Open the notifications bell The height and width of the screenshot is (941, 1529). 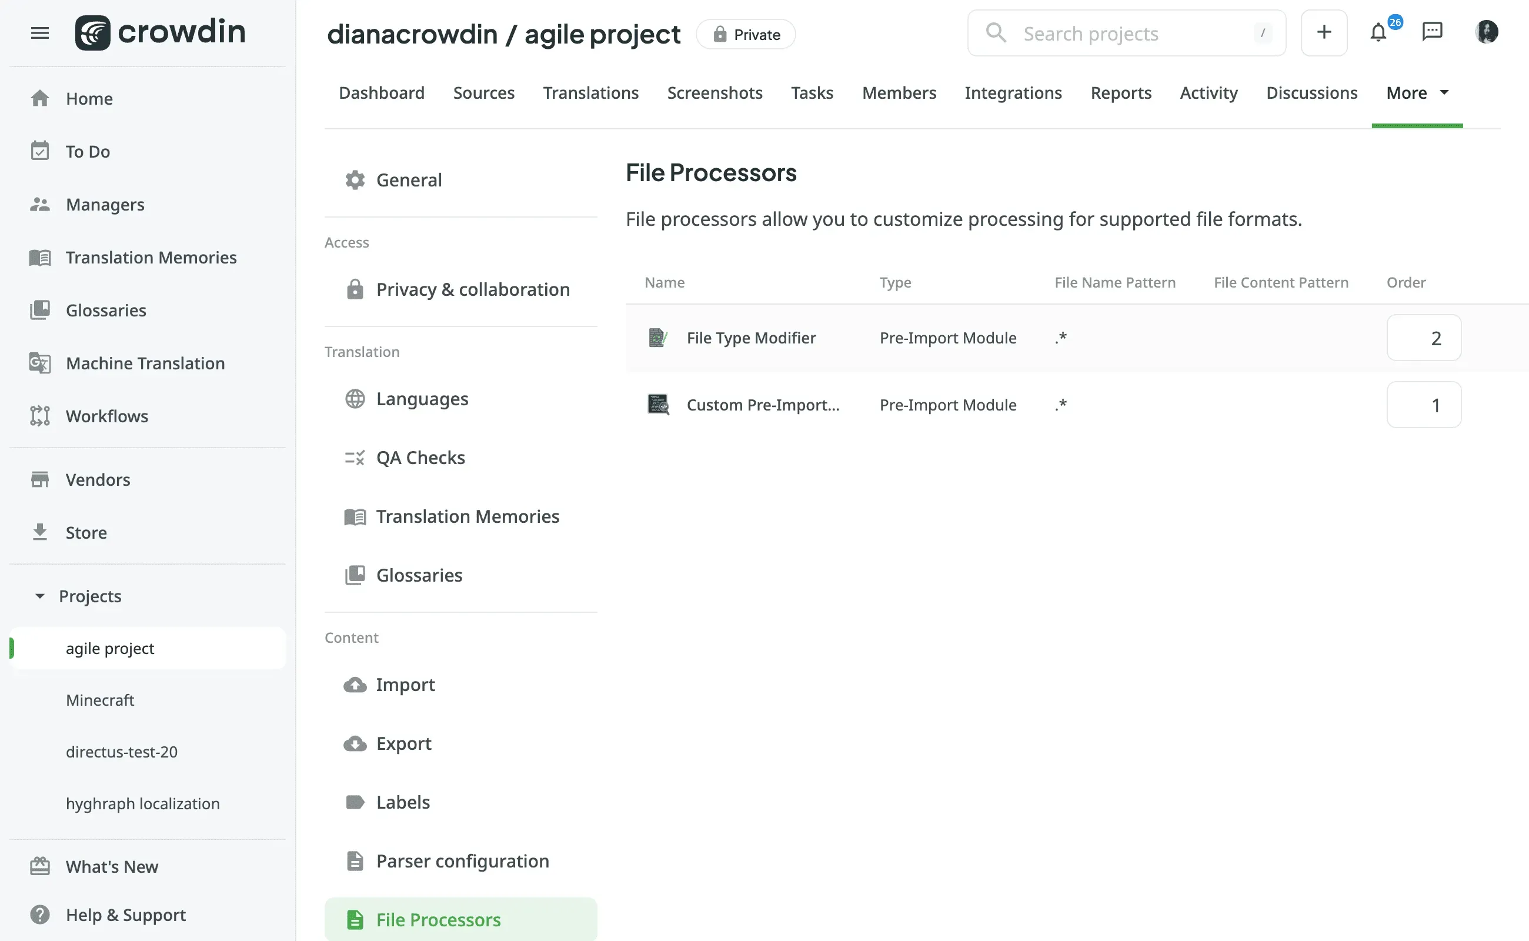(x=1378, y=32)
